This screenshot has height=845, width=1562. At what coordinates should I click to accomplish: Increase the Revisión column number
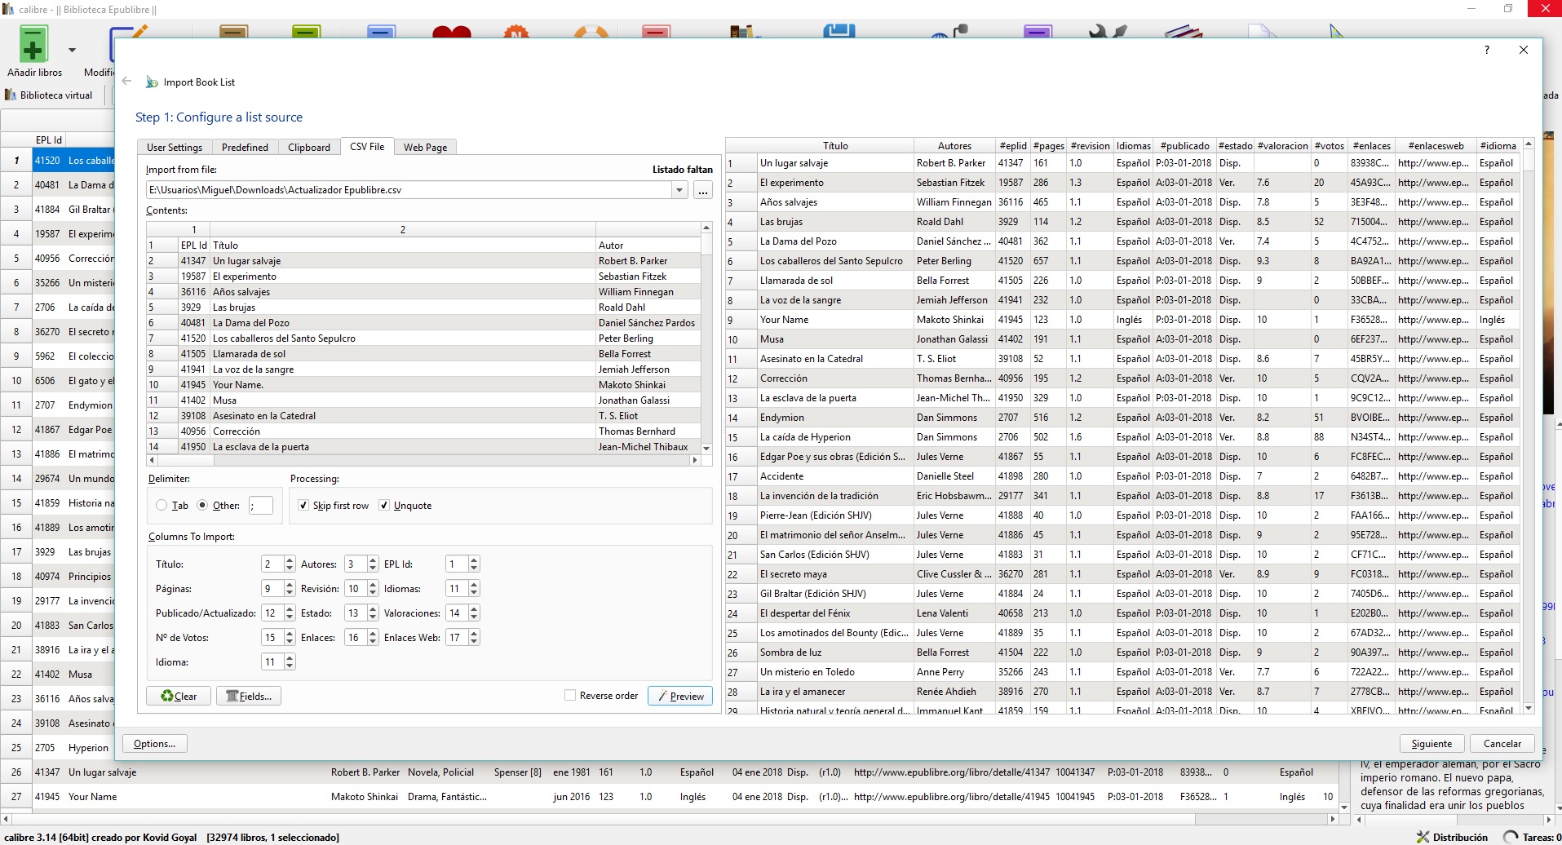coord(373,585)
